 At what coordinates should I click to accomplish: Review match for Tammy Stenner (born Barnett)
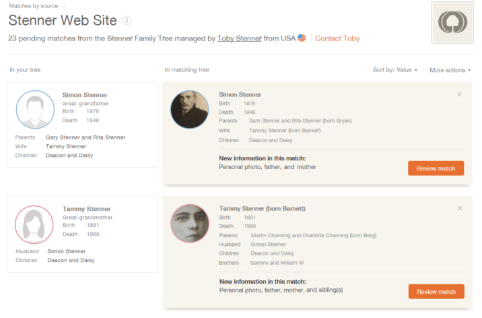(x=436, y=292)
